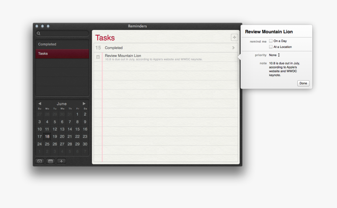This screenshot has height=208, width=337.
Task: Click the search field
Action: click(x=64, y=34)
